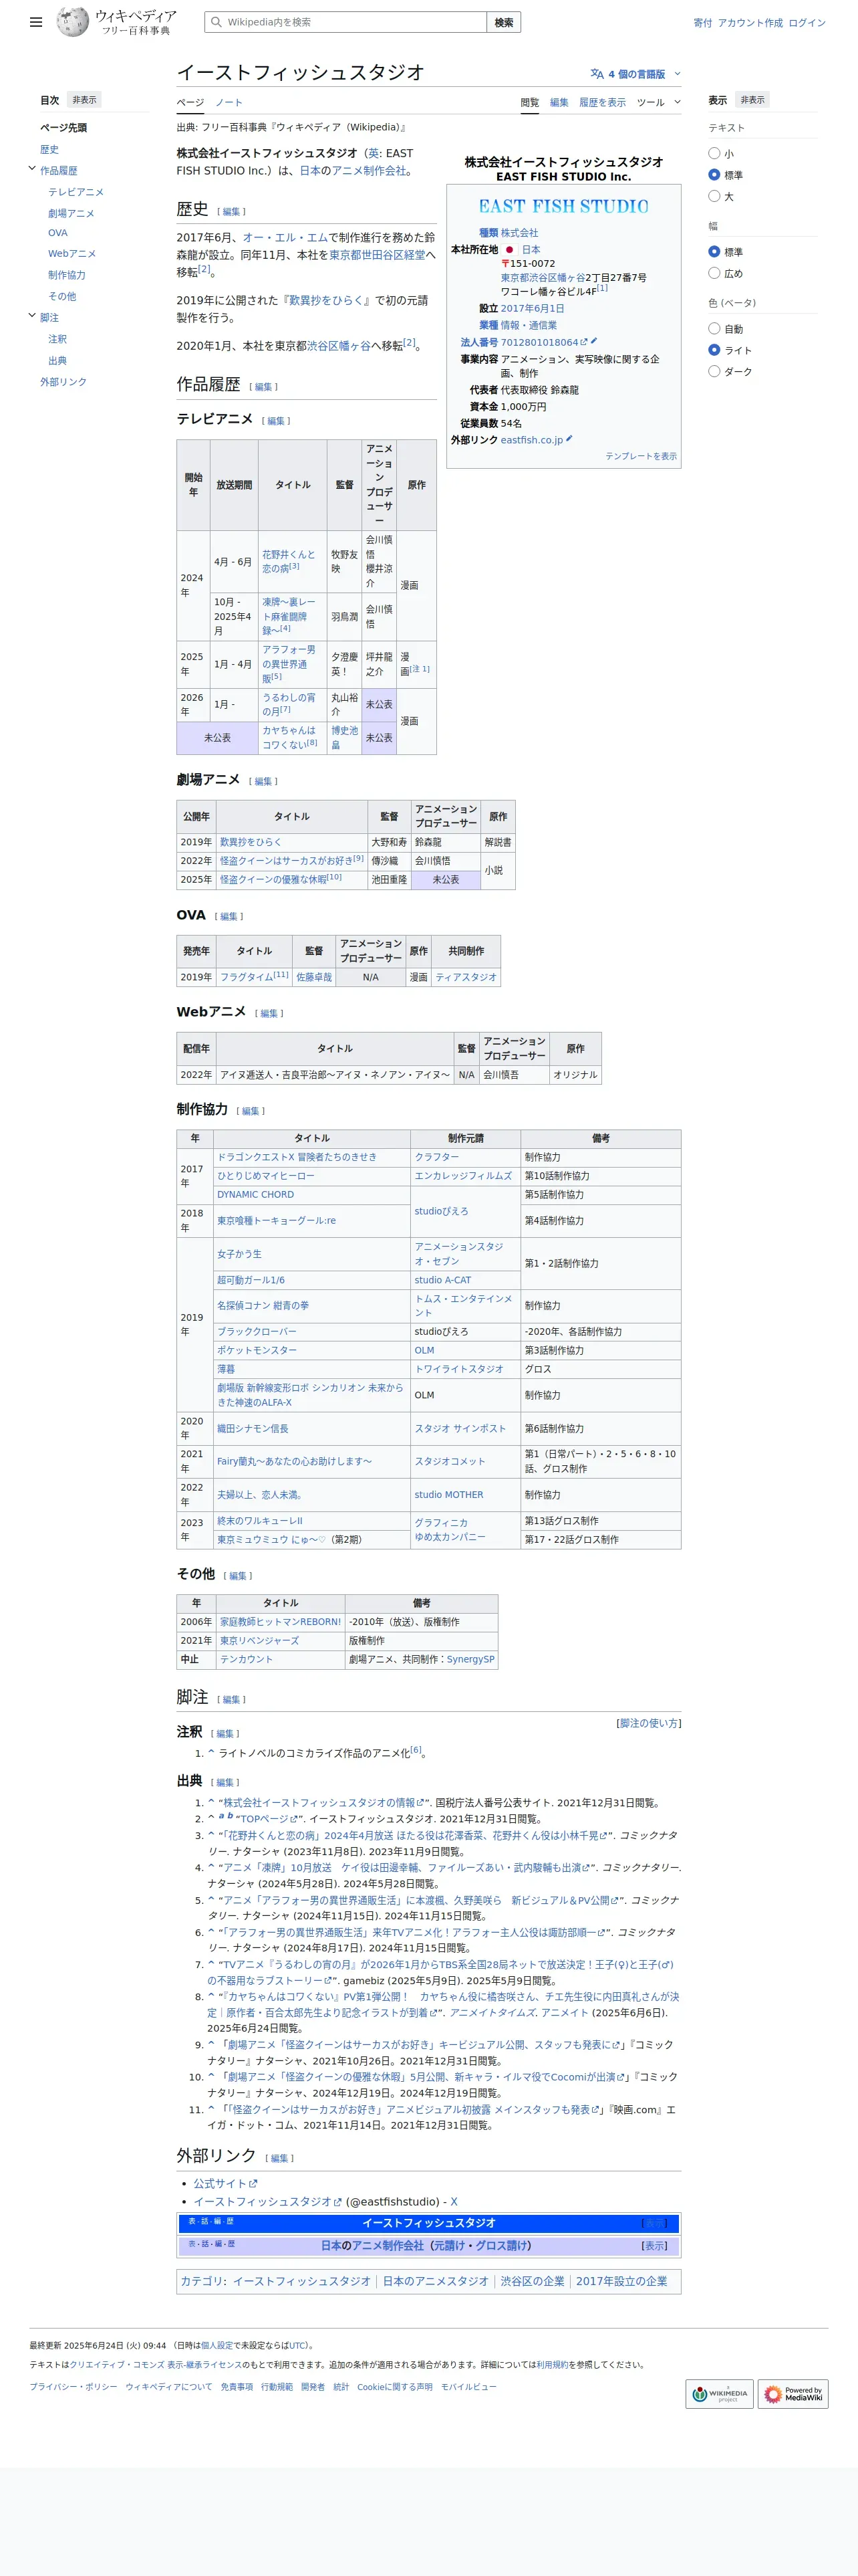
Task: Open the main menu hamburger icon
Action: (x=36, y=22)
